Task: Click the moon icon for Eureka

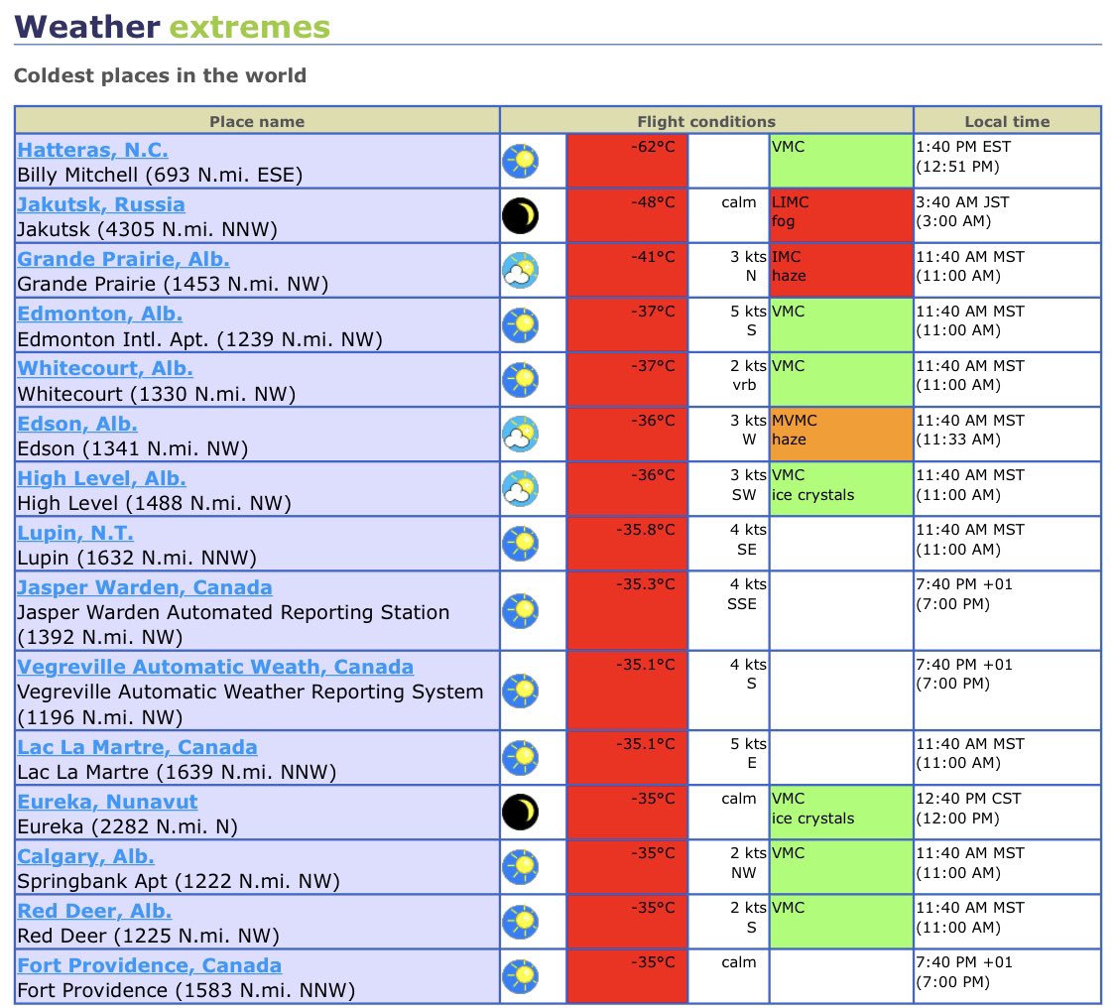Action: (520, 813)
